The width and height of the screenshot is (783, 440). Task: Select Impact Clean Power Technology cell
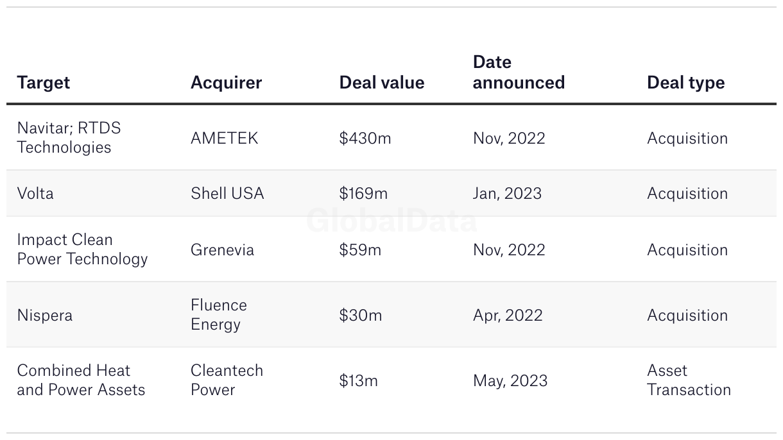(x=82, y=249)
